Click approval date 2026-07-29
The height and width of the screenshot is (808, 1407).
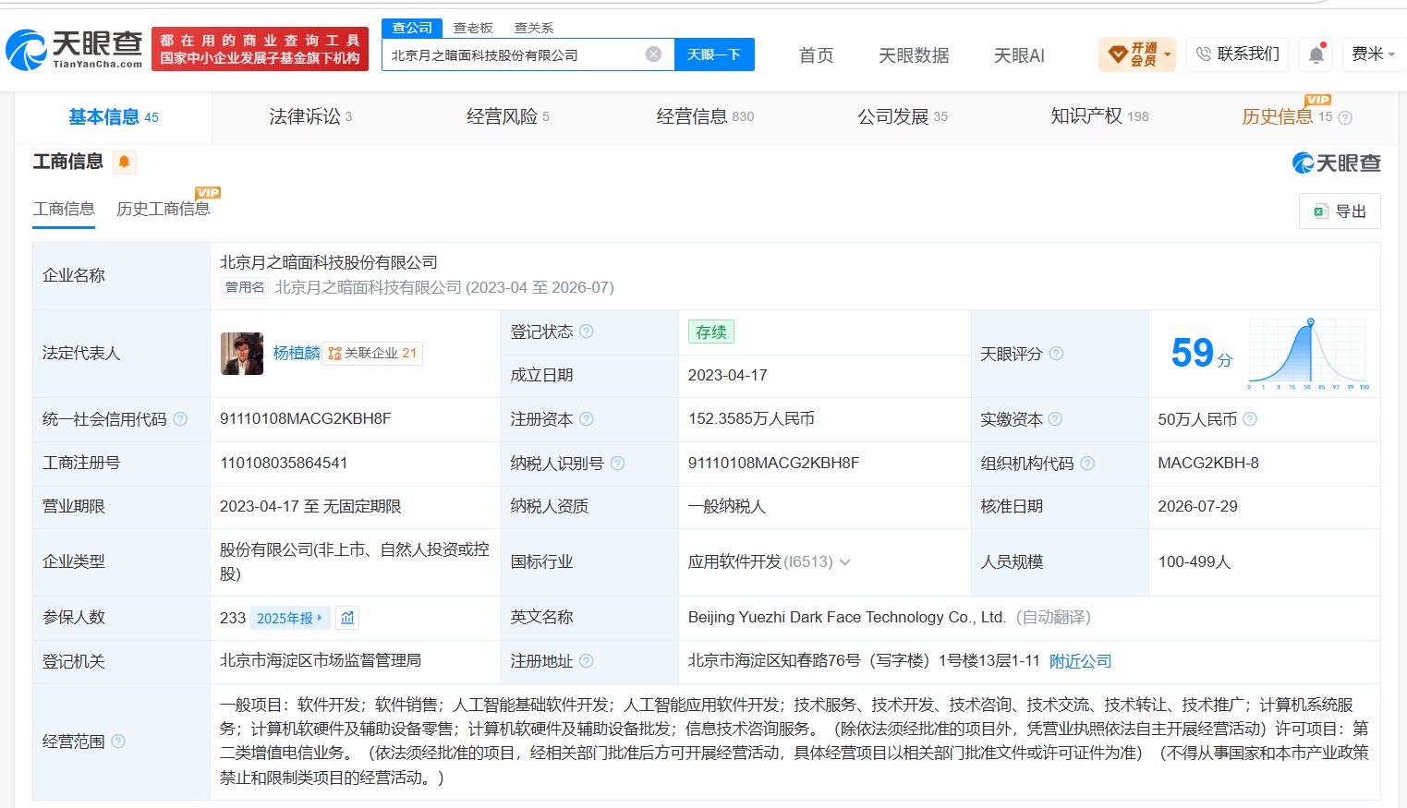pyautogui.click(x=1197, y=507)
